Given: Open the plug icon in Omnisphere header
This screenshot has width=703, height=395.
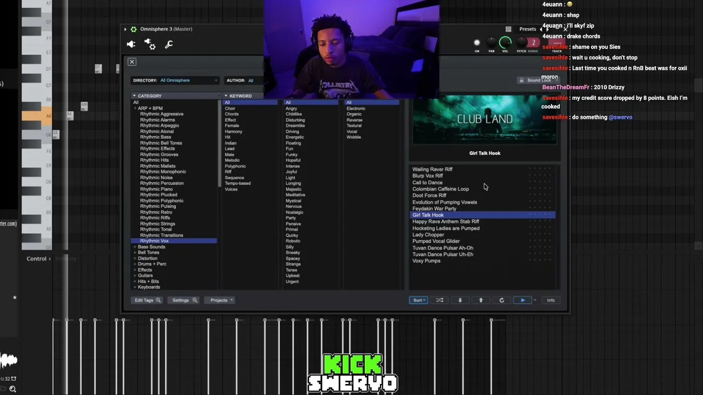Looking at the screenshot, I should pyautogui.click(x=131, y=44).
